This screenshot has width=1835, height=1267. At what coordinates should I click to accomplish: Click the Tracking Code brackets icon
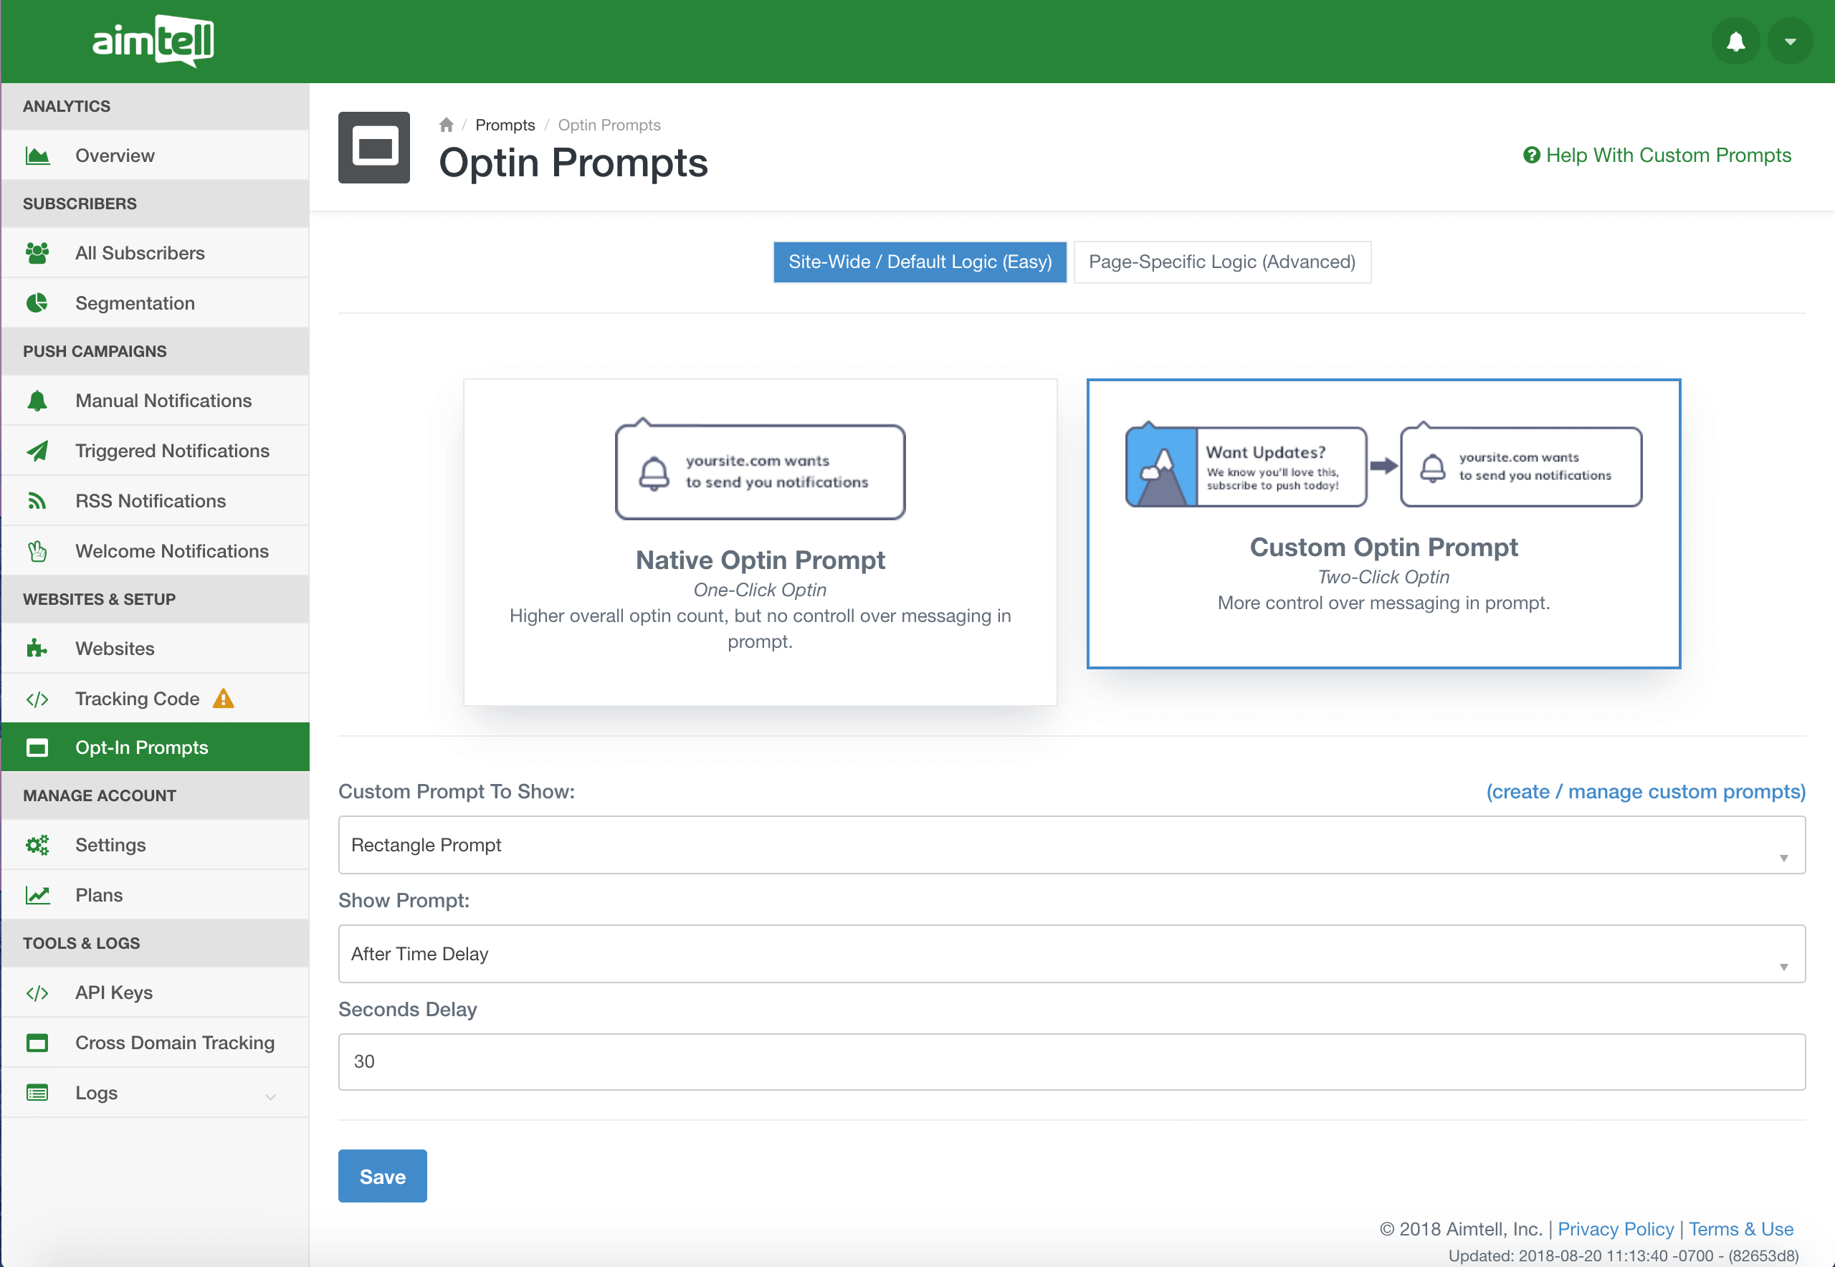[37, 699]
